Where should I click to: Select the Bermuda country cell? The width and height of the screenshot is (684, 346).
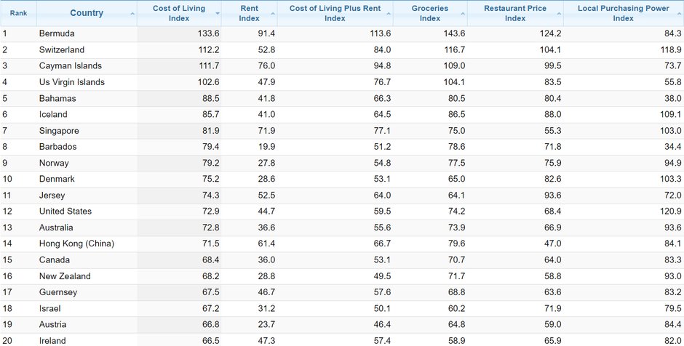pos(57,33)
